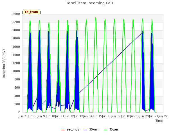
Task: Click the Jun 8 x-axis label
Action: (31, 116)
